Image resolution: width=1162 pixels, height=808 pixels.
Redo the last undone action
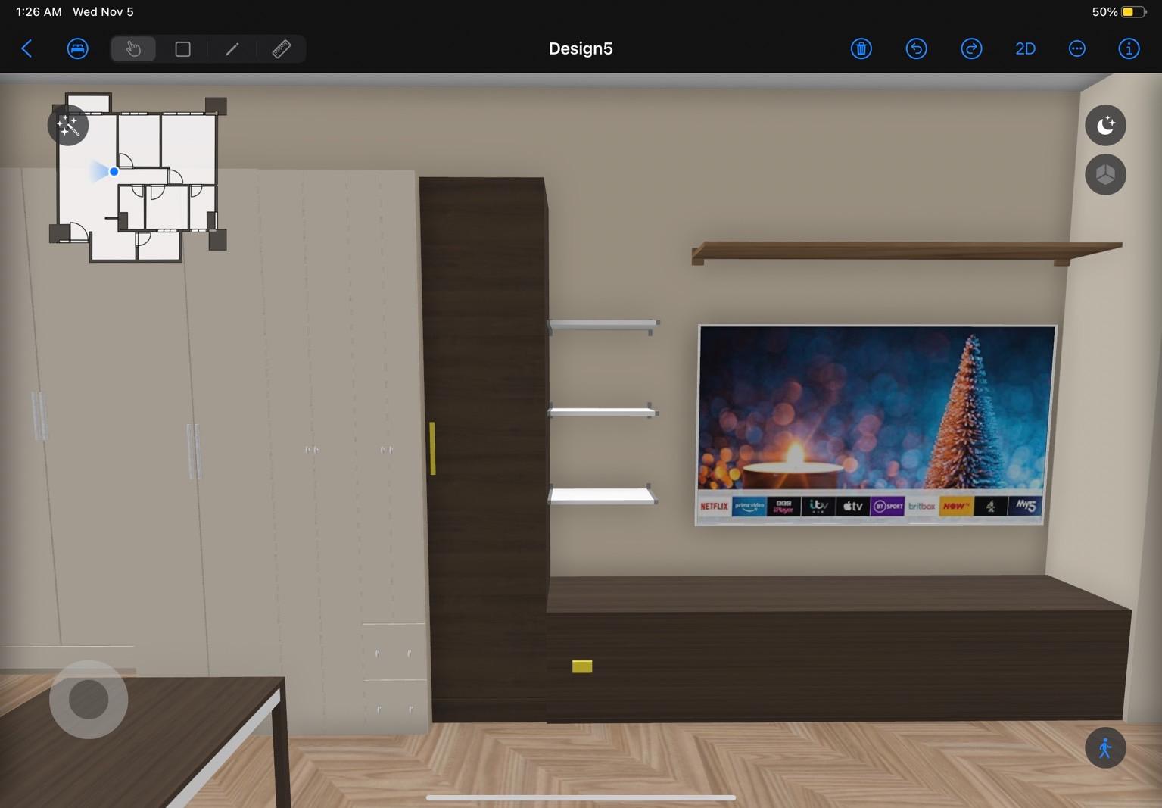(971, 49)
